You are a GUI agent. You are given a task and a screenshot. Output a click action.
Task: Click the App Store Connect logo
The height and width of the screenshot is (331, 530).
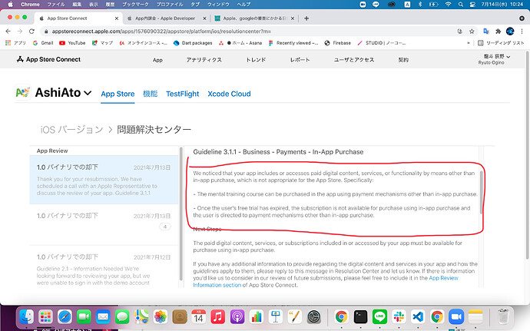[x=48, y=59]
